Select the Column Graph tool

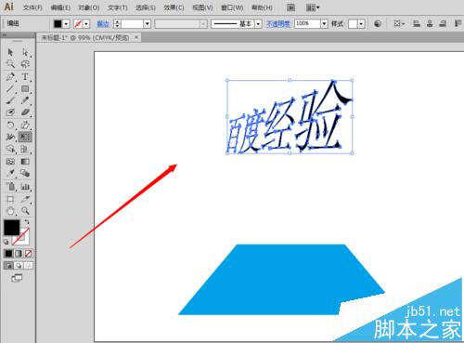pos(25,187)
